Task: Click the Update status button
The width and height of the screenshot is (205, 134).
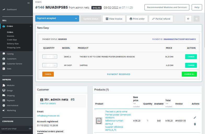Action: [x=91, y=19]
